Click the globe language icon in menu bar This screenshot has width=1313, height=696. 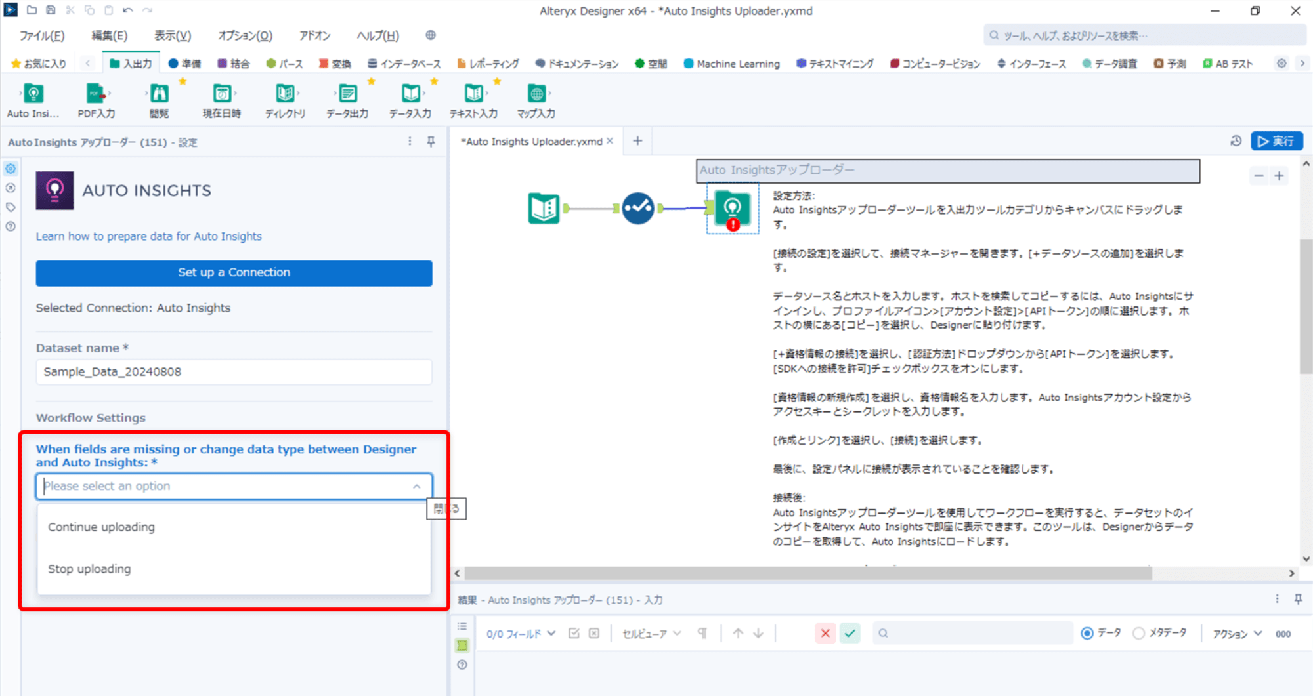click(431, 35)
